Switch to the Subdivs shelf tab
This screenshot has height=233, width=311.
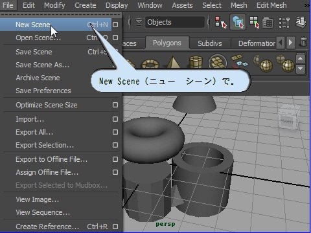(x=210, y=43)
